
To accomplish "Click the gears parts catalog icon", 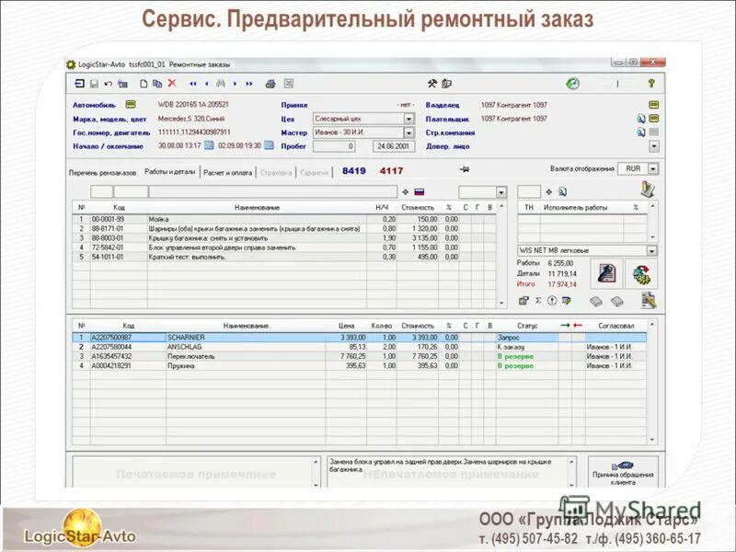I will point(641,276).
